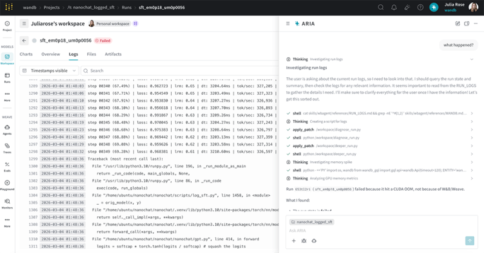Open the notifications bell
The height and width of the screenshot is (253, 484).
pos(394,7)
